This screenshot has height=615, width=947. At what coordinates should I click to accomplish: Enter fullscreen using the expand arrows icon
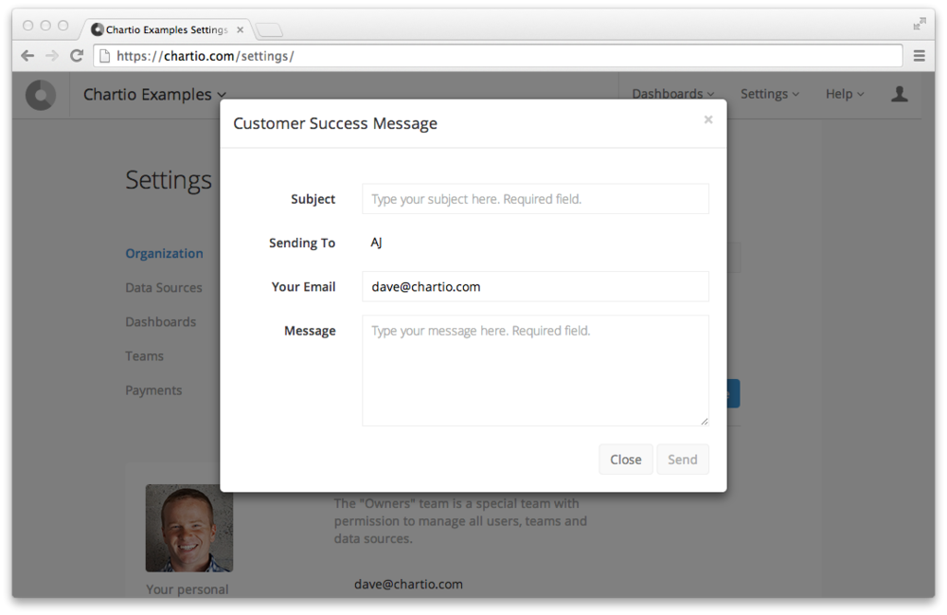[x=919, y=24]
